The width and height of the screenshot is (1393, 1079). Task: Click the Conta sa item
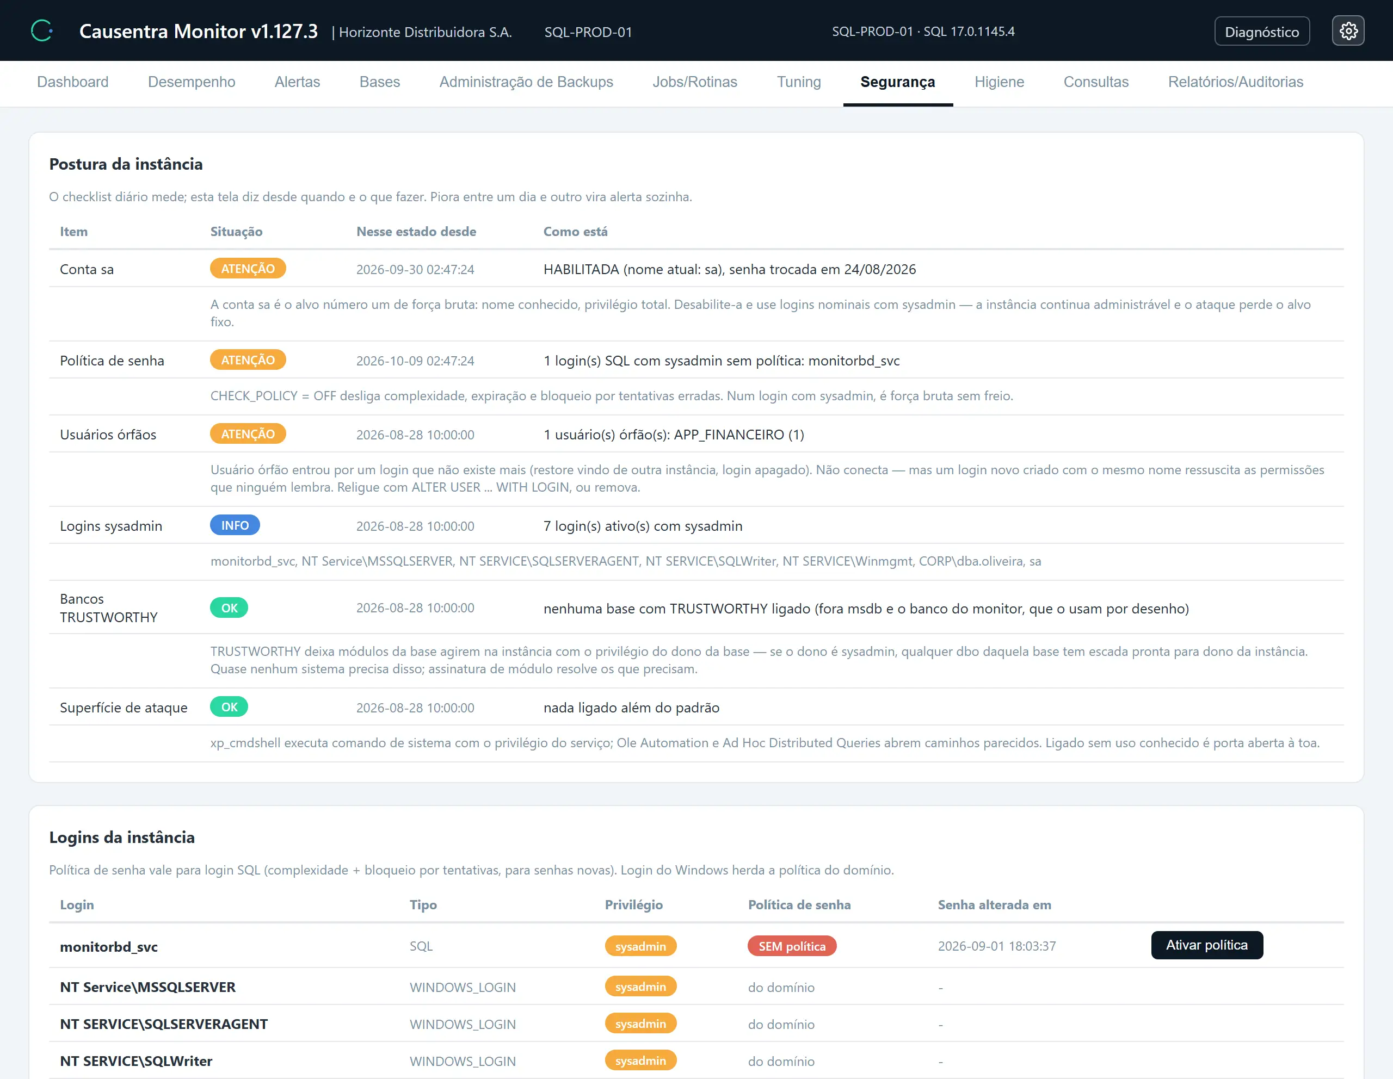pos(87,269)
